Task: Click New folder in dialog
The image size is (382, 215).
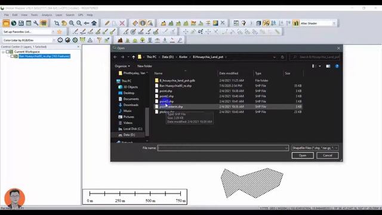Action: [x=144, y=66]
